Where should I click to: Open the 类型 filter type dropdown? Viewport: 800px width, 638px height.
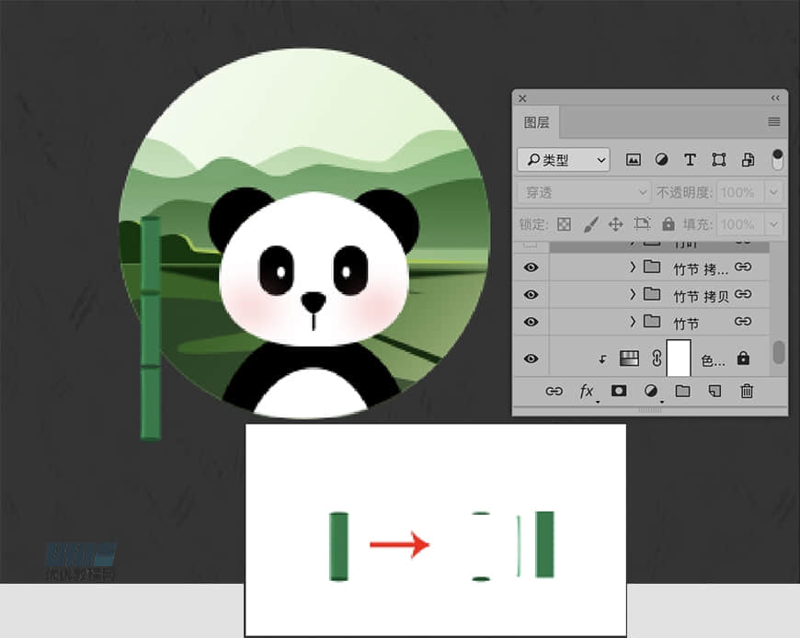563,160
